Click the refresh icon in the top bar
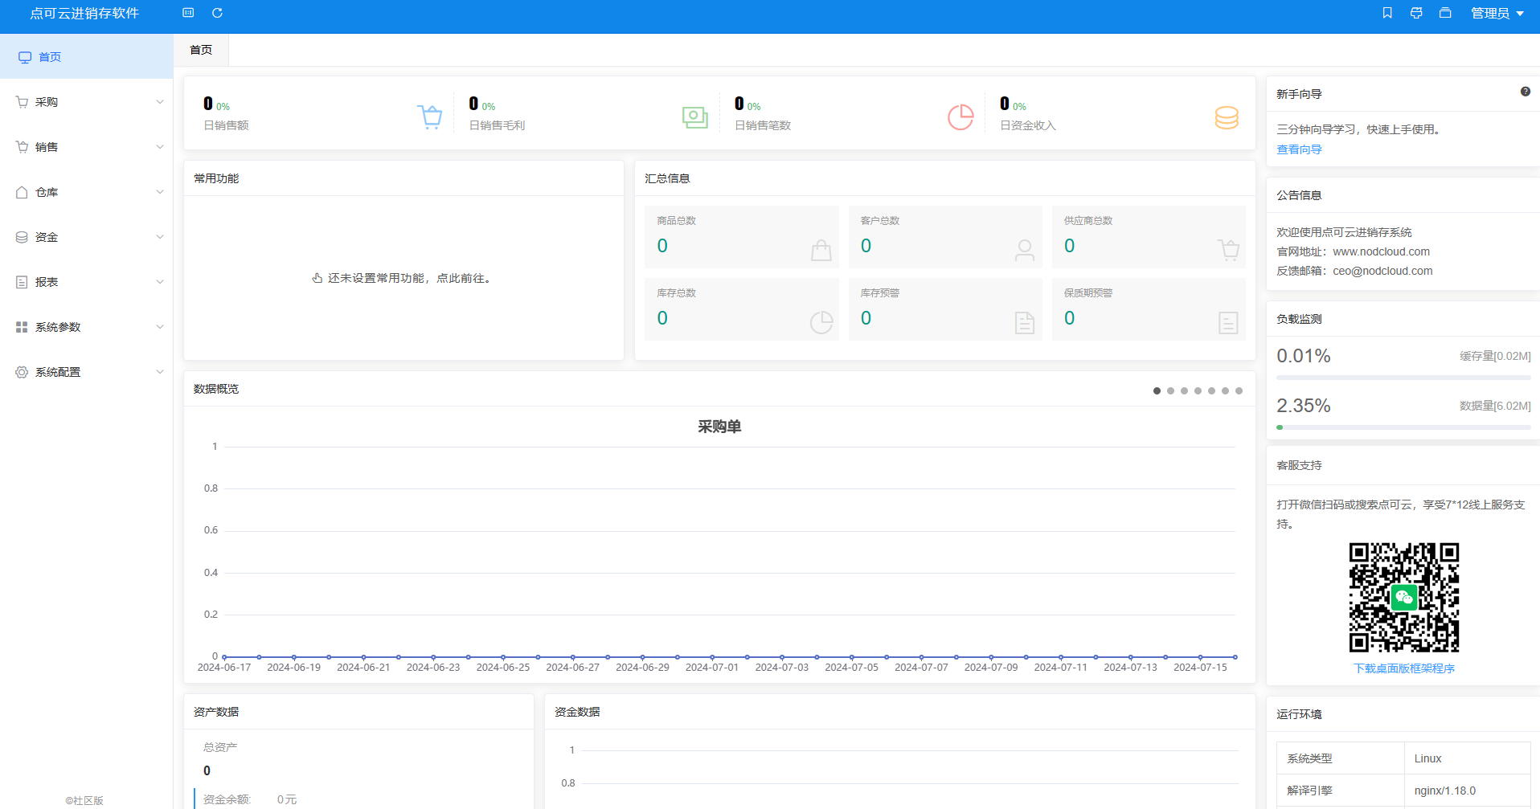 pyautogui.click(x=216, y=13)
